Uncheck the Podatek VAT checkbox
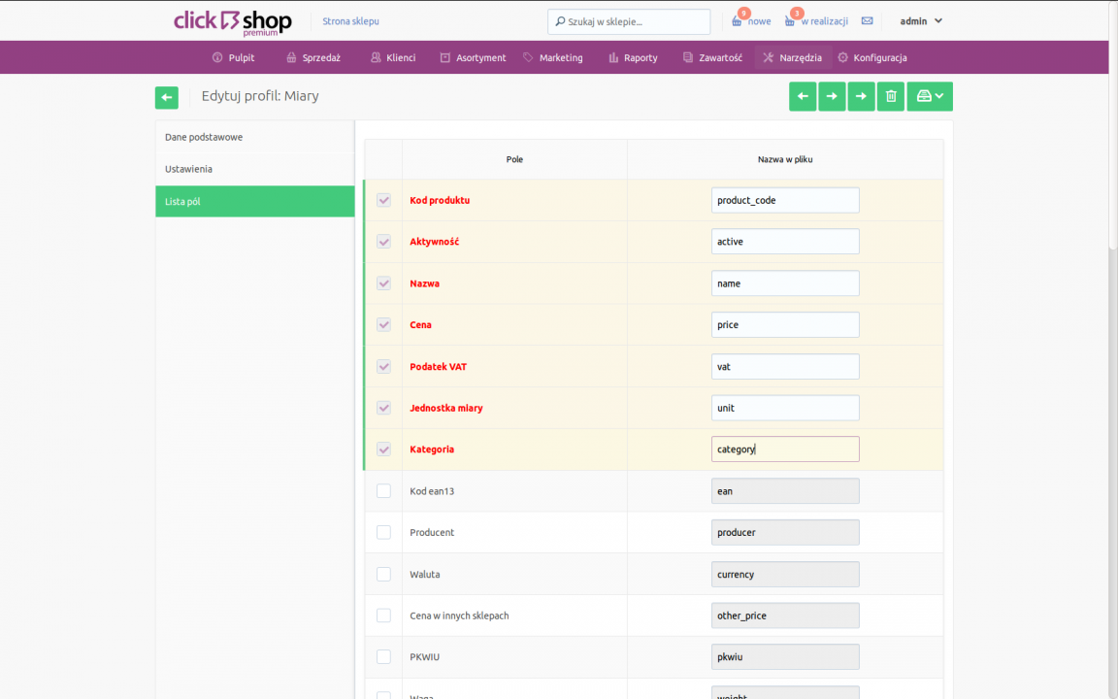1118x699 pixels. click(383, 367)
